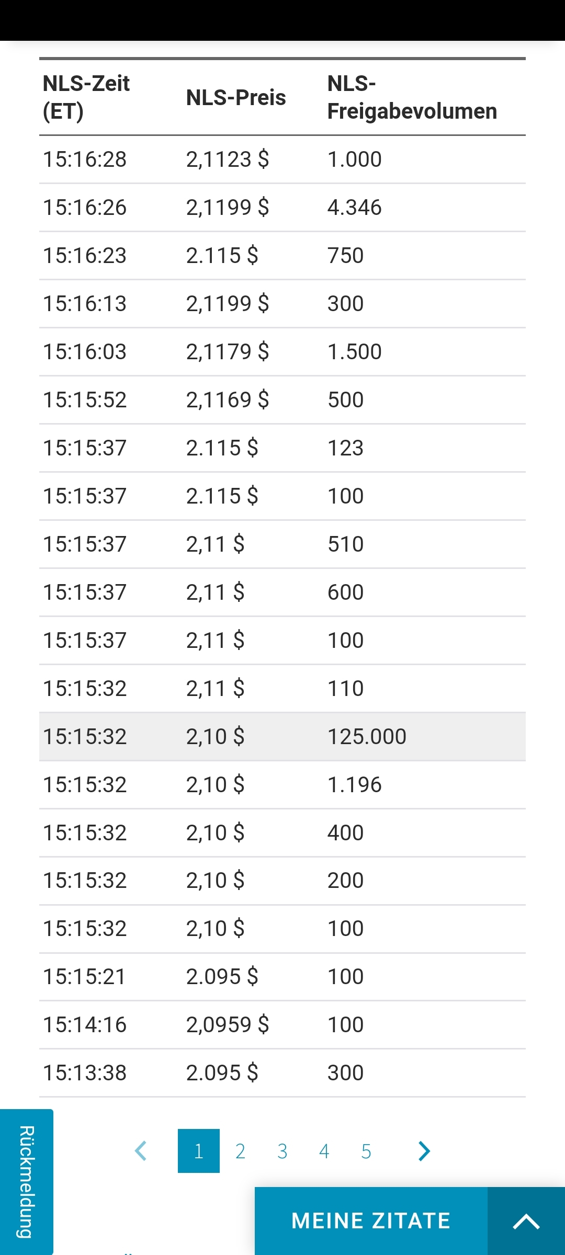Screen dimensions: 565x1255
Task: Navigate to pagination page 5
Action: point(366,1151)
